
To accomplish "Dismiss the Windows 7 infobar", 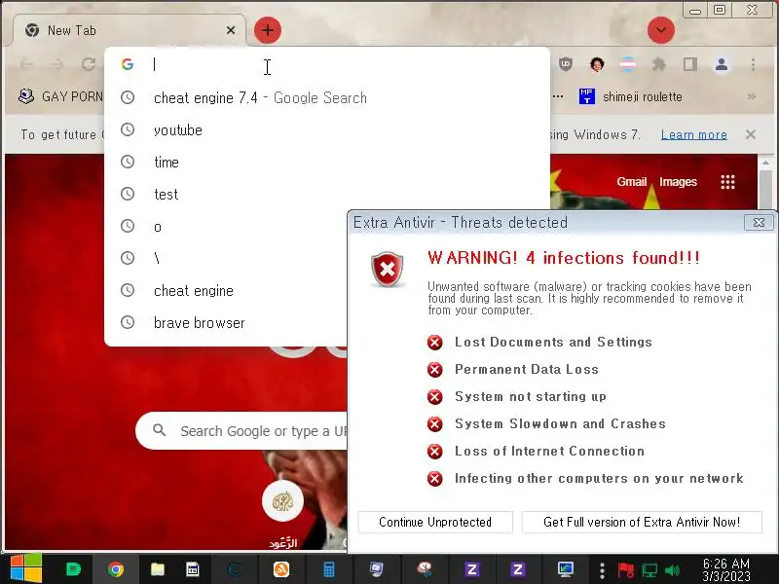I will pyautogui.click(x=751, y=134).
